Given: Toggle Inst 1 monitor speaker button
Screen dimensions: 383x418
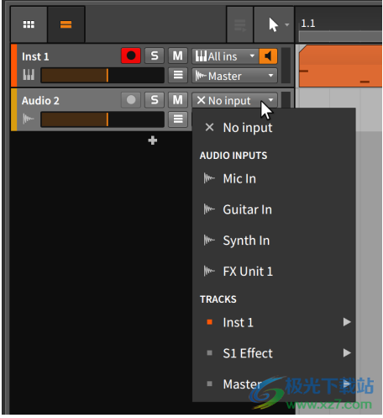Looking at the screenshot, I should pyautogui.click(x=268, y=56).
